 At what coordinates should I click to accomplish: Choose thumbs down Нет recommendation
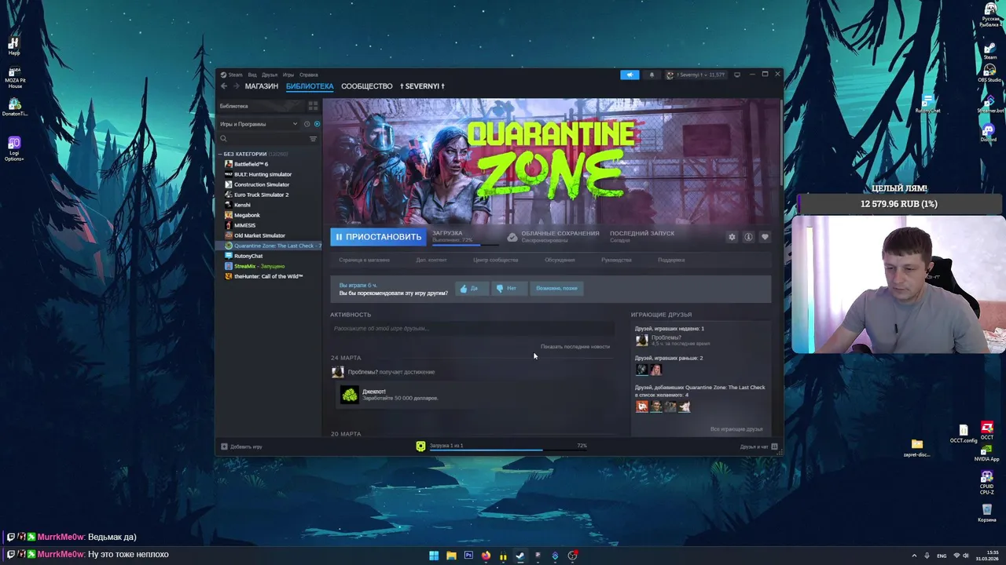coord(508,288)
